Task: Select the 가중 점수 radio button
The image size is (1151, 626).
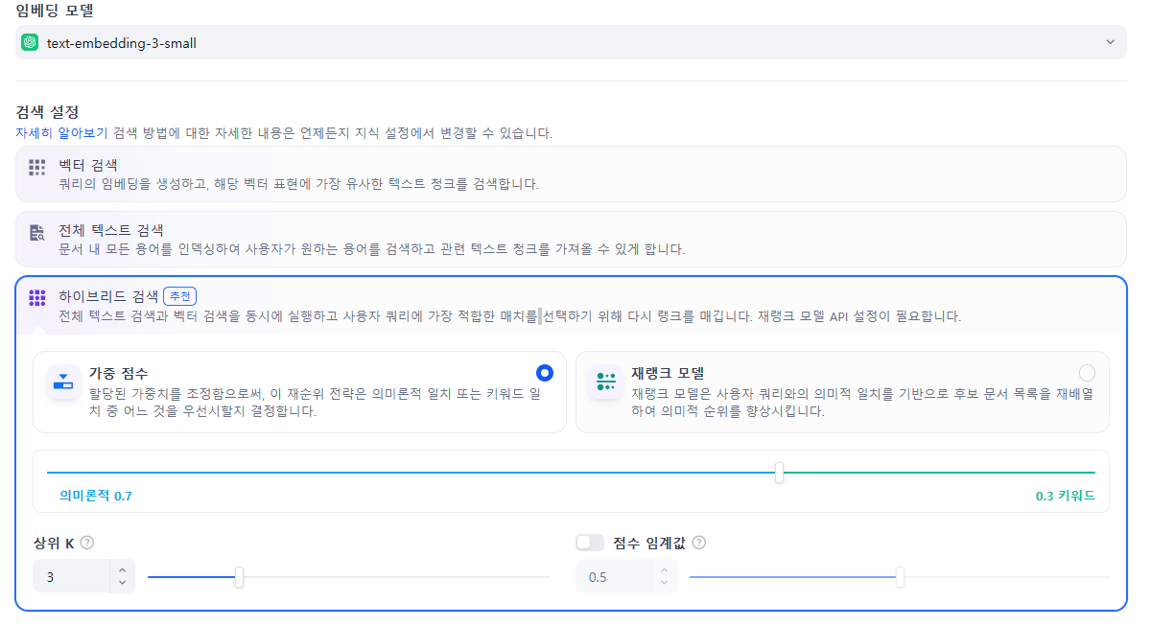Action: tap(545, 373)
